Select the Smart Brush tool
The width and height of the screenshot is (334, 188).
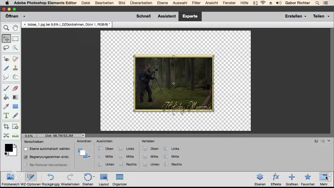(x=6, y=68)
